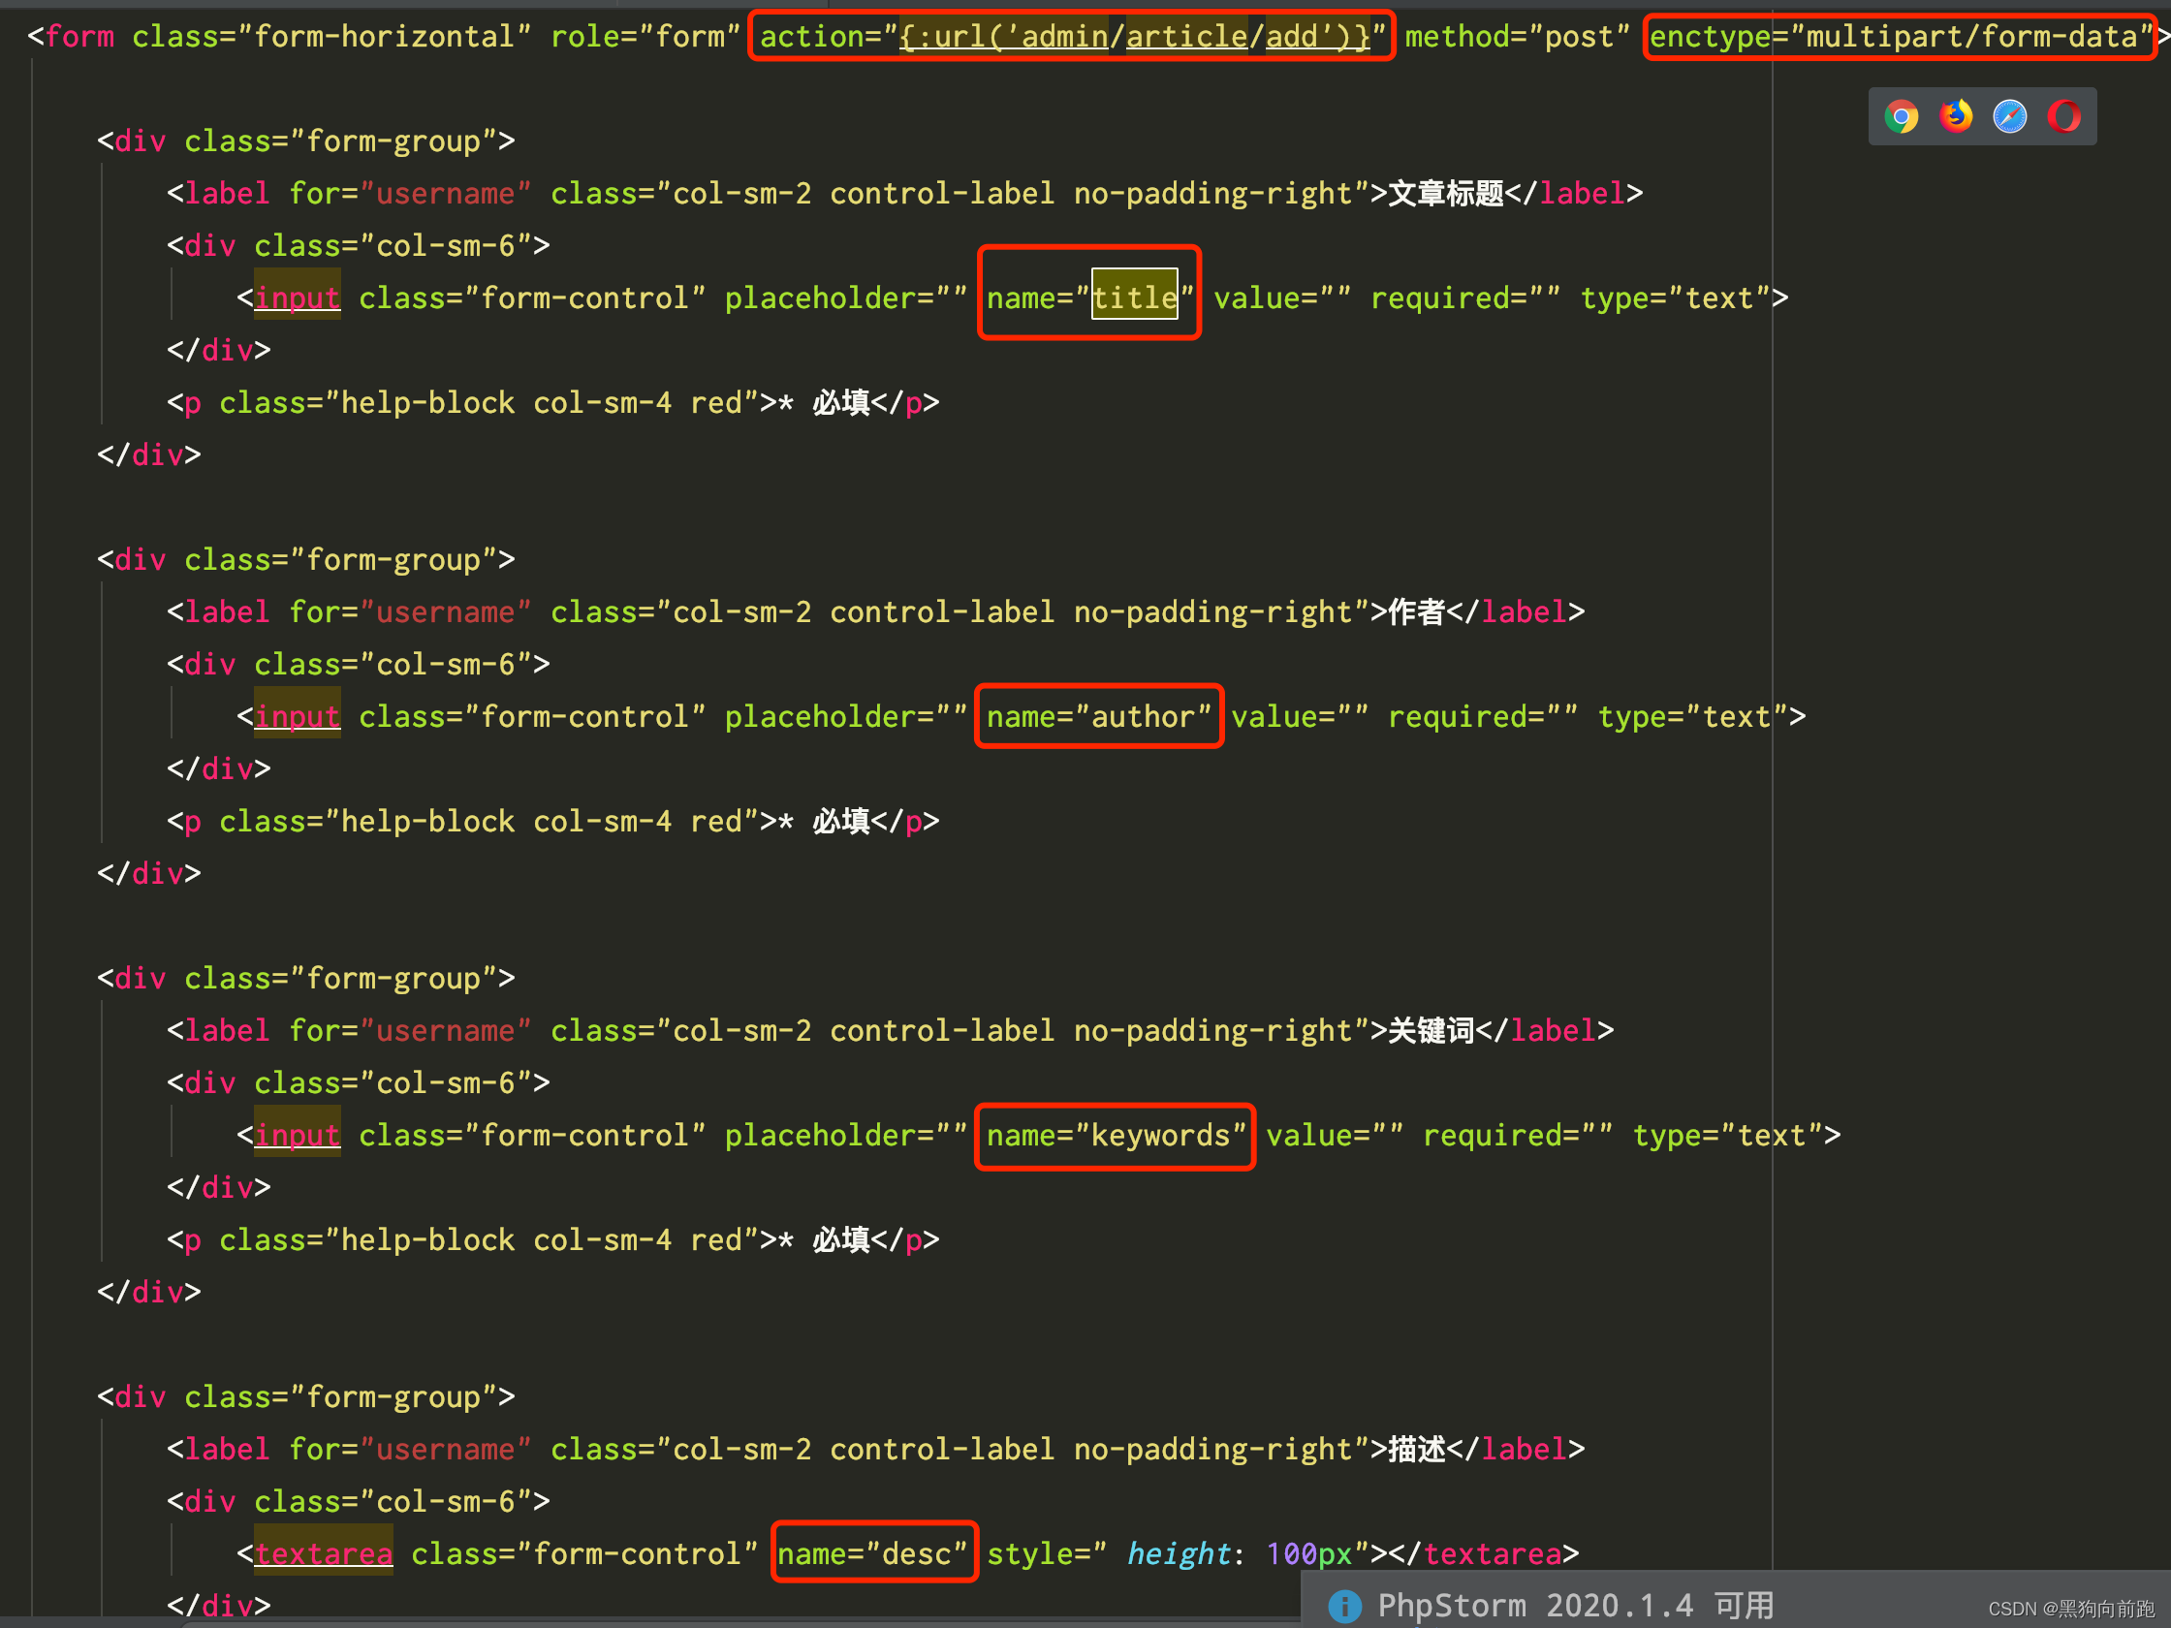Click the 'article' segment in action url
The image size is (2171, 1628).
point(1185,37)
